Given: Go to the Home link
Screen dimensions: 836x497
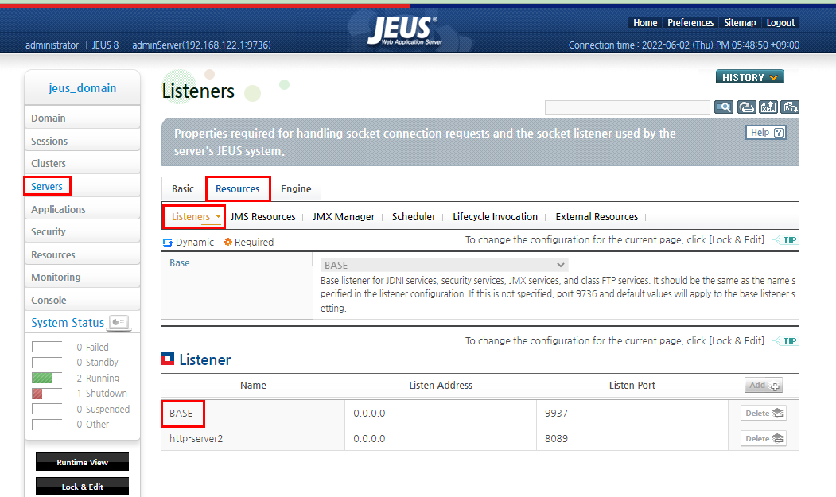Looking at the screenshot, I should point(645,23).
